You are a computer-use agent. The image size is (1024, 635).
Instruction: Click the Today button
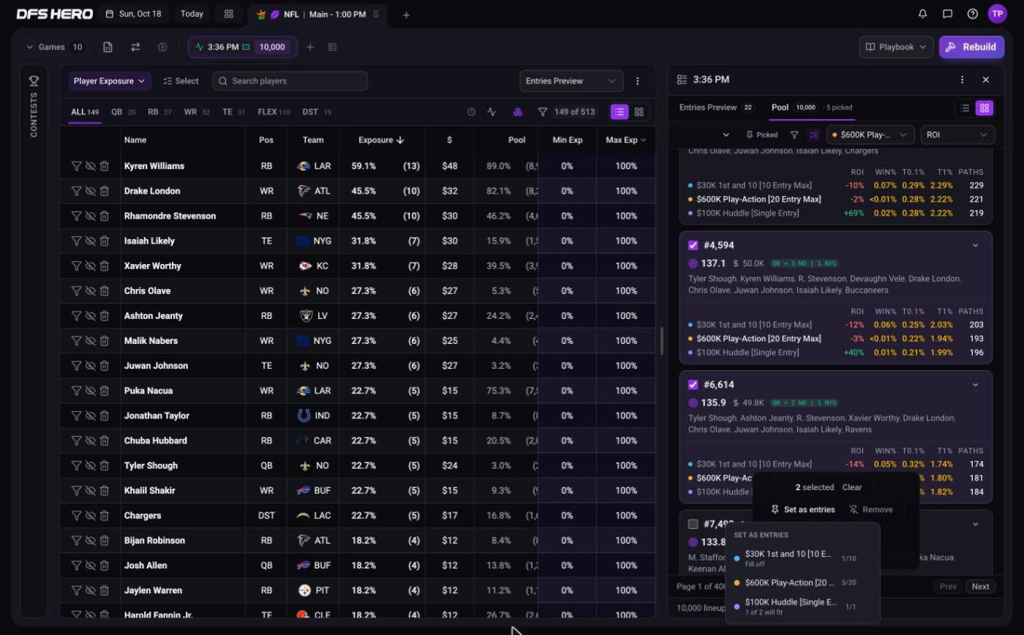tap(192, 14)
